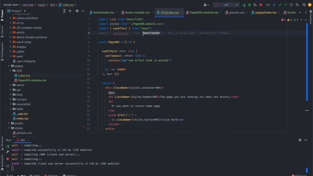The image size is (313, 176).
Task: Stop process red square in Run panel
Action: 8,159
